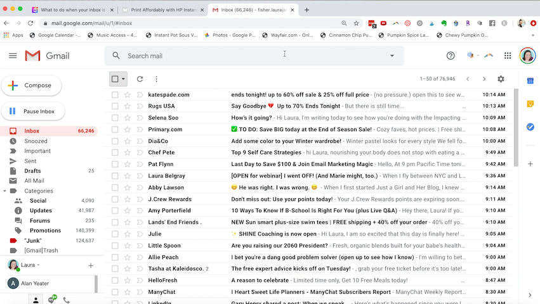Viewport: 540px width, 304px height.
Task: Focus the Search mail field
Action: point(255,56)
